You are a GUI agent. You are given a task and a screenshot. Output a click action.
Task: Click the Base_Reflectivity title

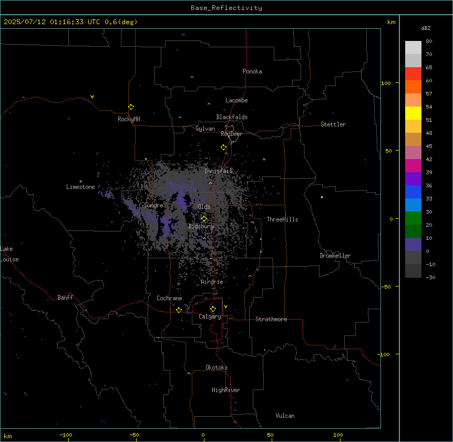click(x=226, y=8)
